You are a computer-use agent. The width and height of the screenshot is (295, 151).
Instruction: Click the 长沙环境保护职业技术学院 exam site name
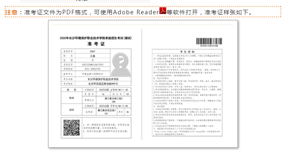point(103,79)
